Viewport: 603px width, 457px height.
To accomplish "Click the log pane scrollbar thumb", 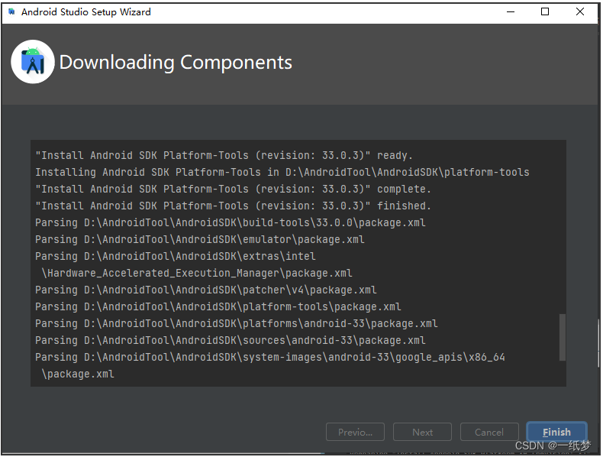I will (562, 337).
